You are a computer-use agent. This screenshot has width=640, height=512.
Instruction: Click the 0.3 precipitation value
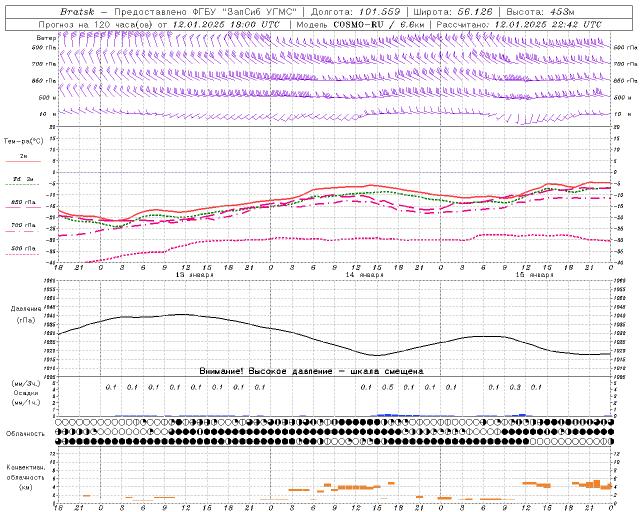[x=515, y=387]
